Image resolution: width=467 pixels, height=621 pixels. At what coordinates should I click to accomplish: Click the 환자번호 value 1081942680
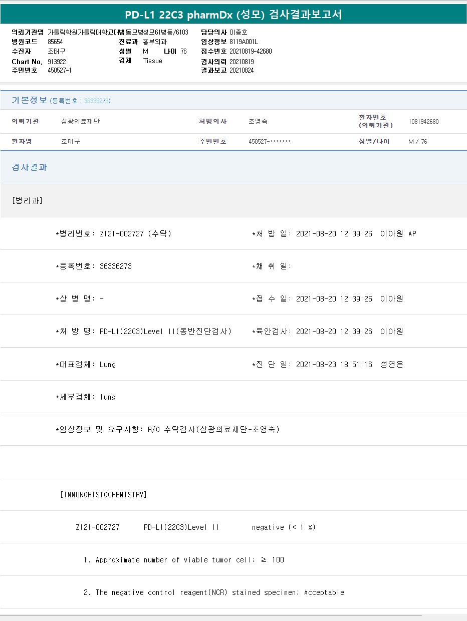tap(423, 122)
